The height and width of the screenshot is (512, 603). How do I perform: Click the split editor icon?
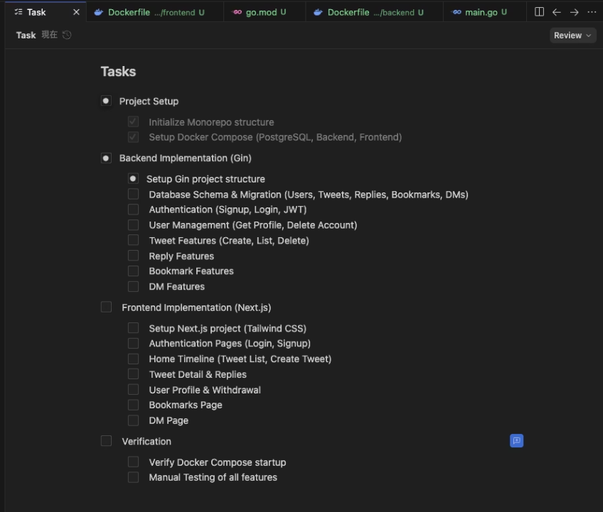tap(539, 12)
